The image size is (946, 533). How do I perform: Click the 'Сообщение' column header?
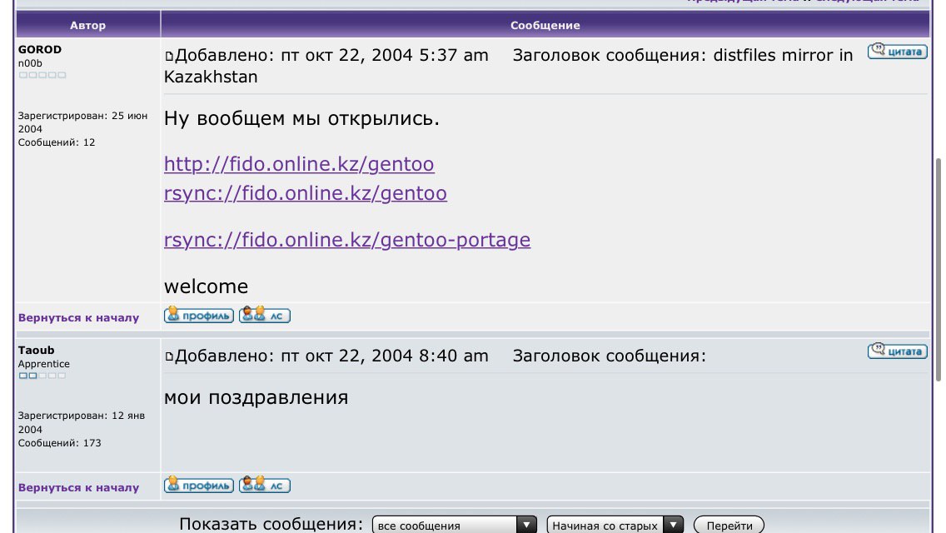click(x=545, y=25)
